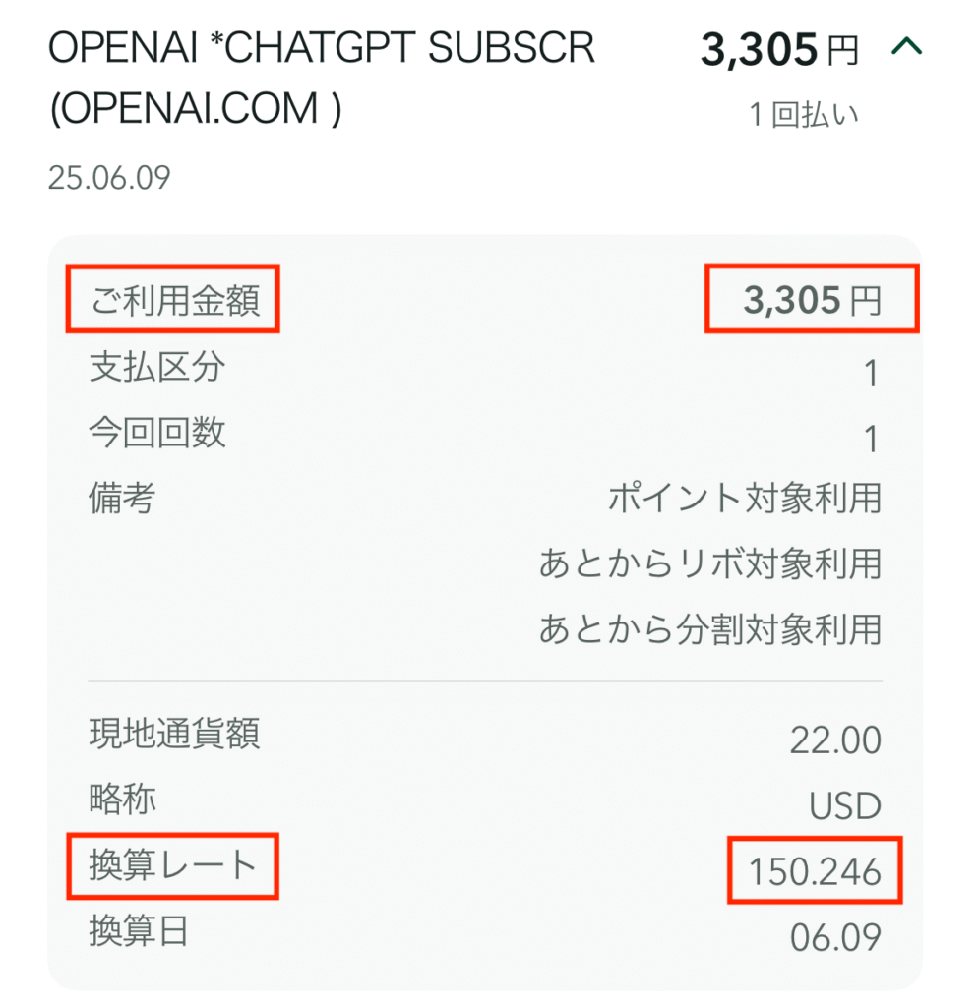979x1007 pixels.
Task: Click あとから分割対象利用 remark text
Action: tap(710, 628)
